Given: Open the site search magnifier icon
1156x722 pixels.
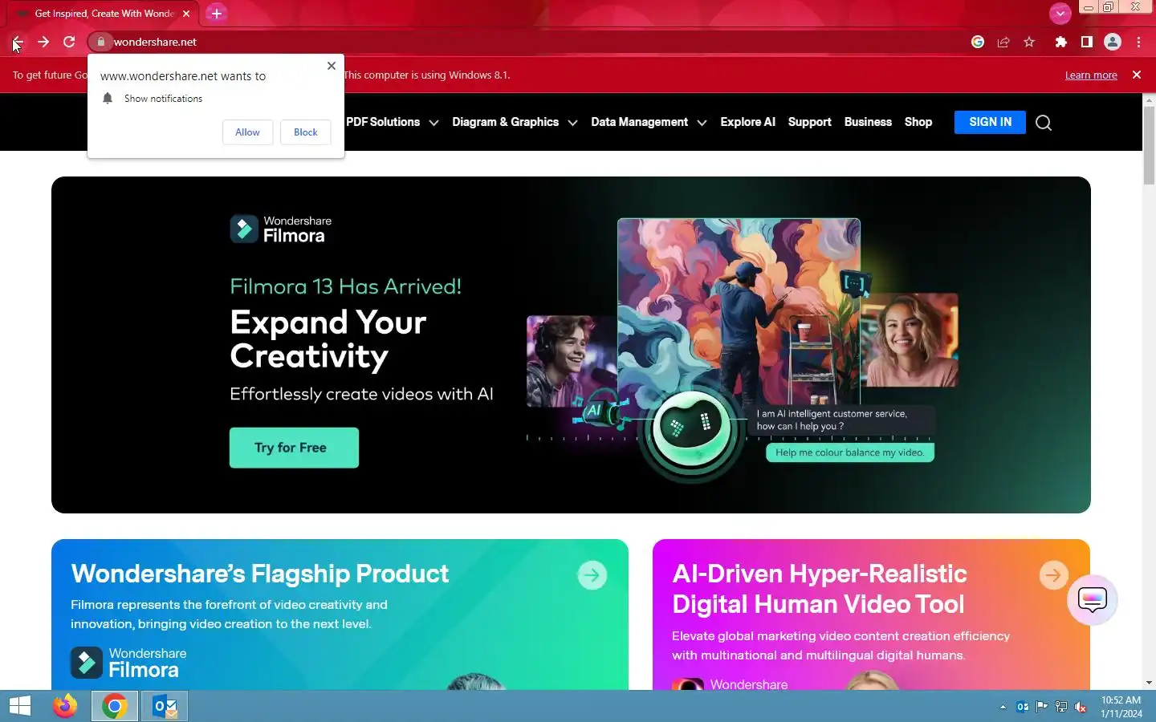Looking at the screenshot, I should click(x=1044, y=123).
